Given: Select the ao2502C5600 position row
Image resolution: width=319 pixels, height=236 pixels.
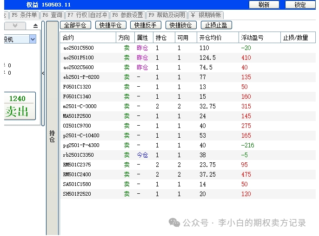Looking at the screenshot, I should (188, 67).
